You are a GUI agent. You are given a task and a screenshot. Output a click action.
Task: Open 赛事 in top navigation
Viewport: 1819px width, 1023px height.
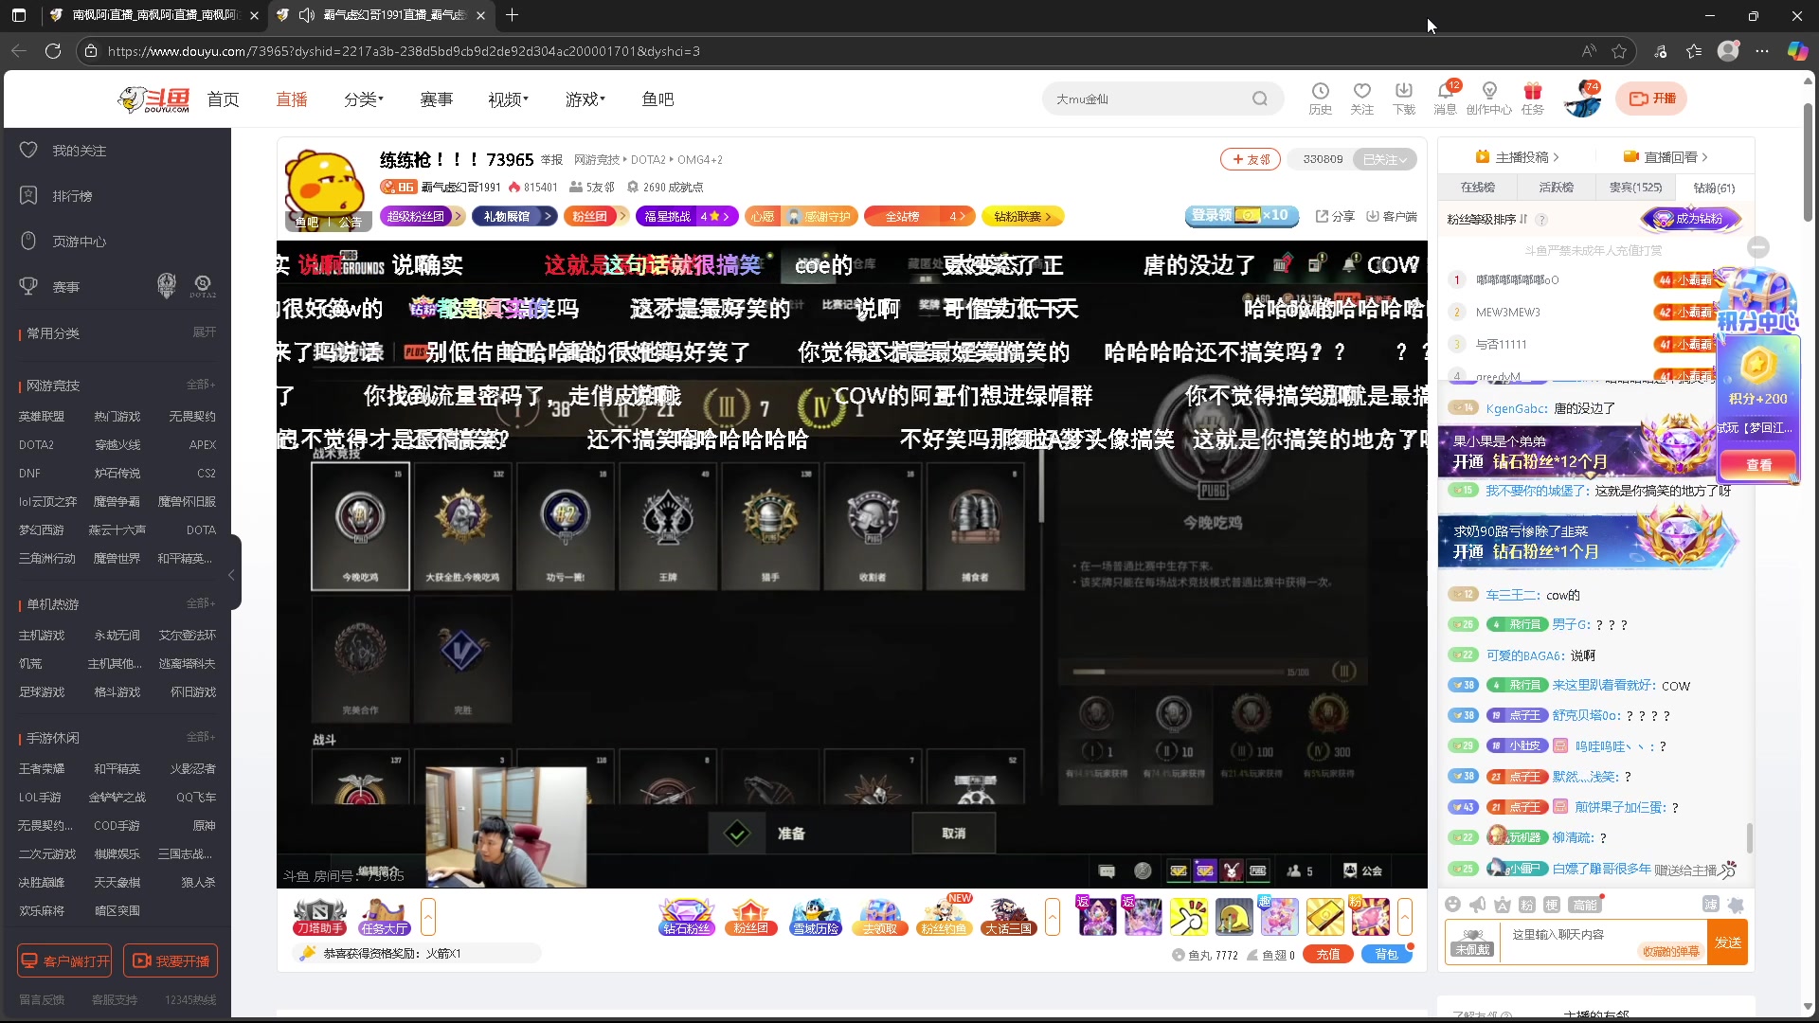[437, 99]
